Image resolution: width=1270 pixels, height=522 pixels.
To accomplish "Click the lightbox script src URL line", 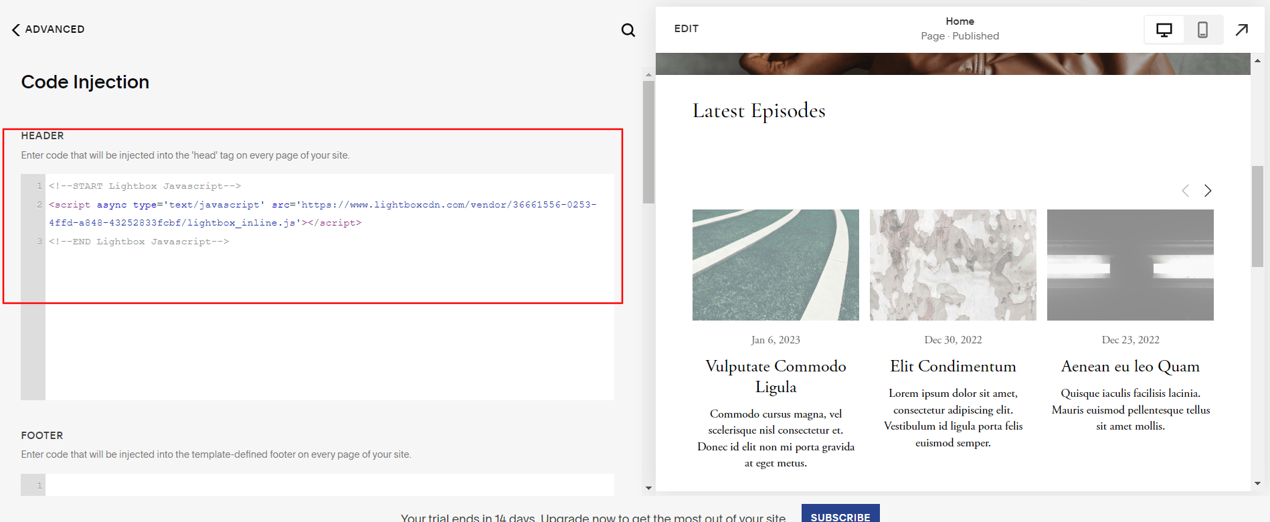I will 323,213.
